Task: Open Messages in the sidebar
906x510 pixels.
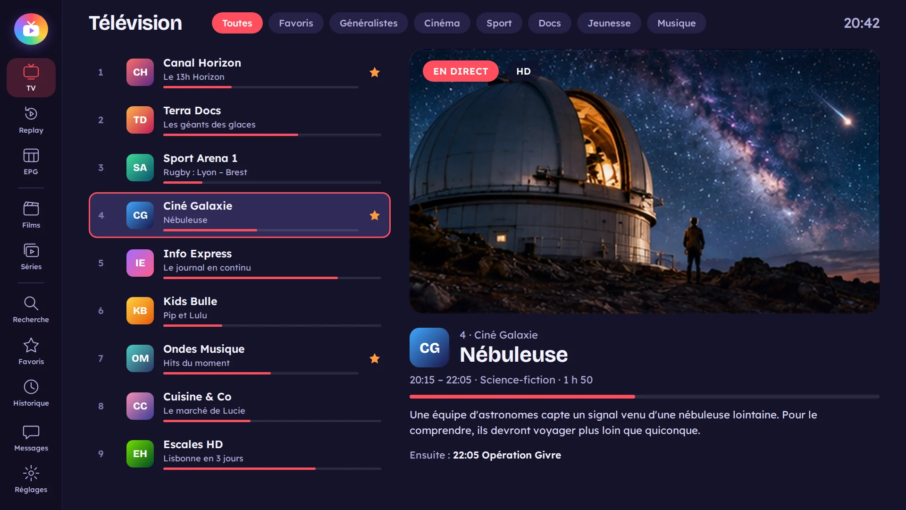Action: [x=31, y=438]
